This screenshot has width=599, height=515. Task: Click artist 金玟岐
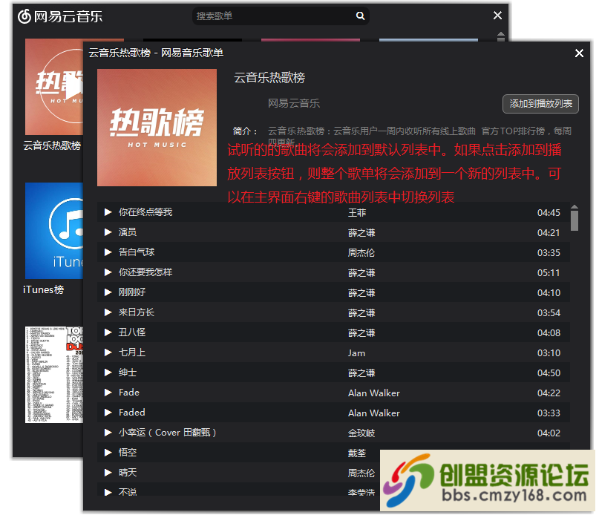(361, 433)
